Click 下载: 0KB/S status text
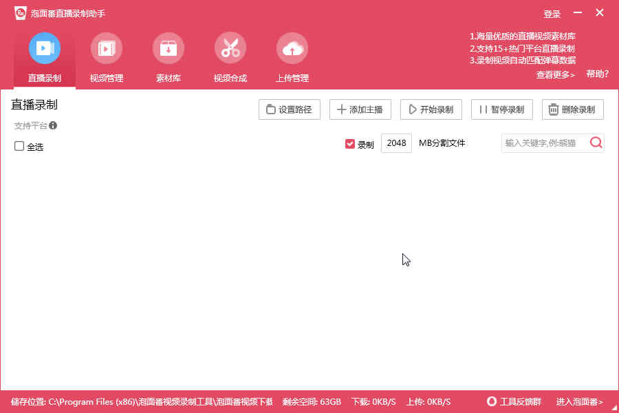Image resolution: width=619 pixels, height=413 pixels. point(373,402)
